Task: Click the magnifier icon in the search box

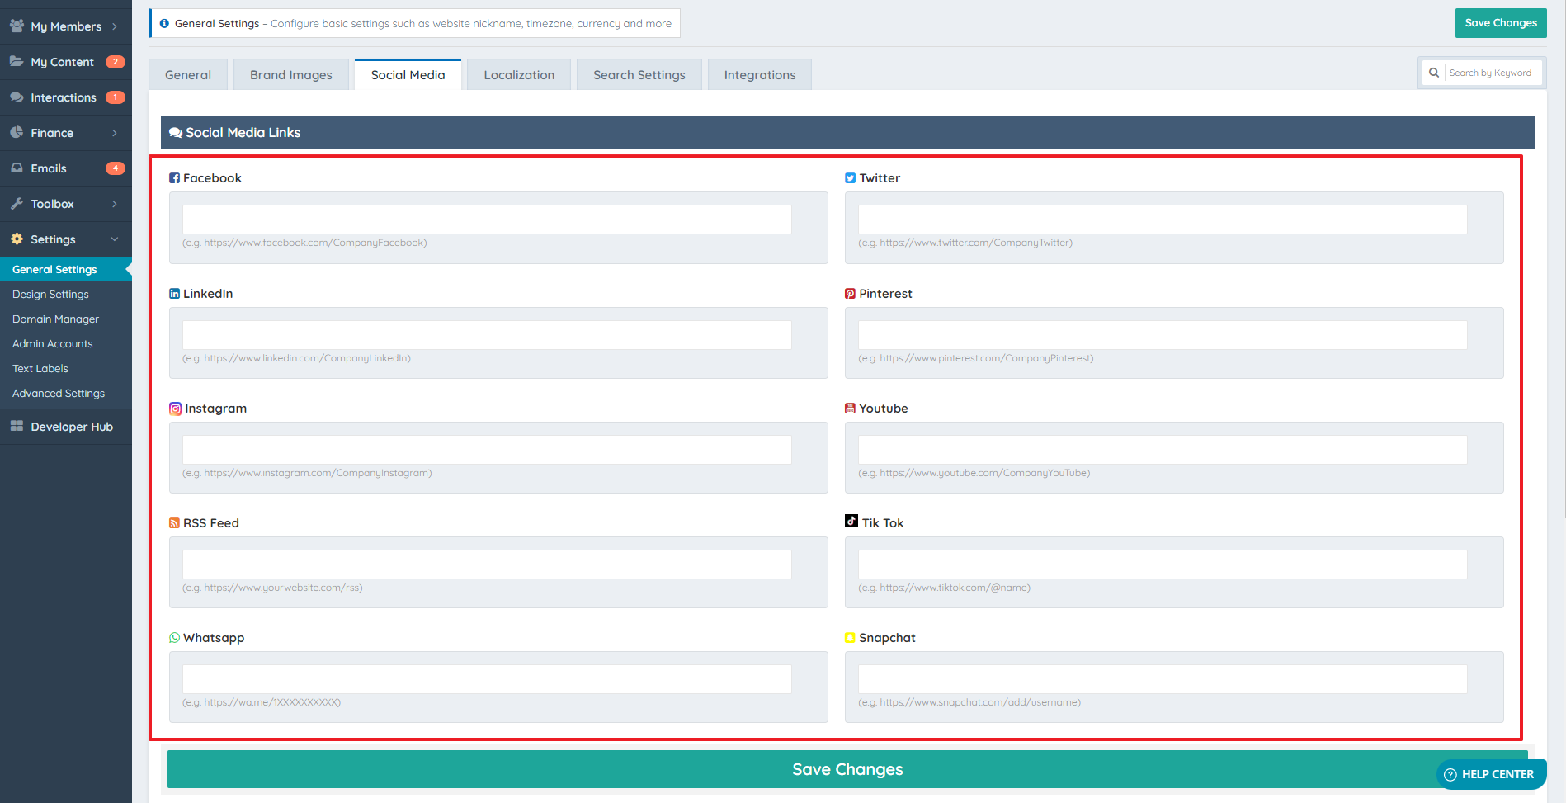Action: point(1435,73)
